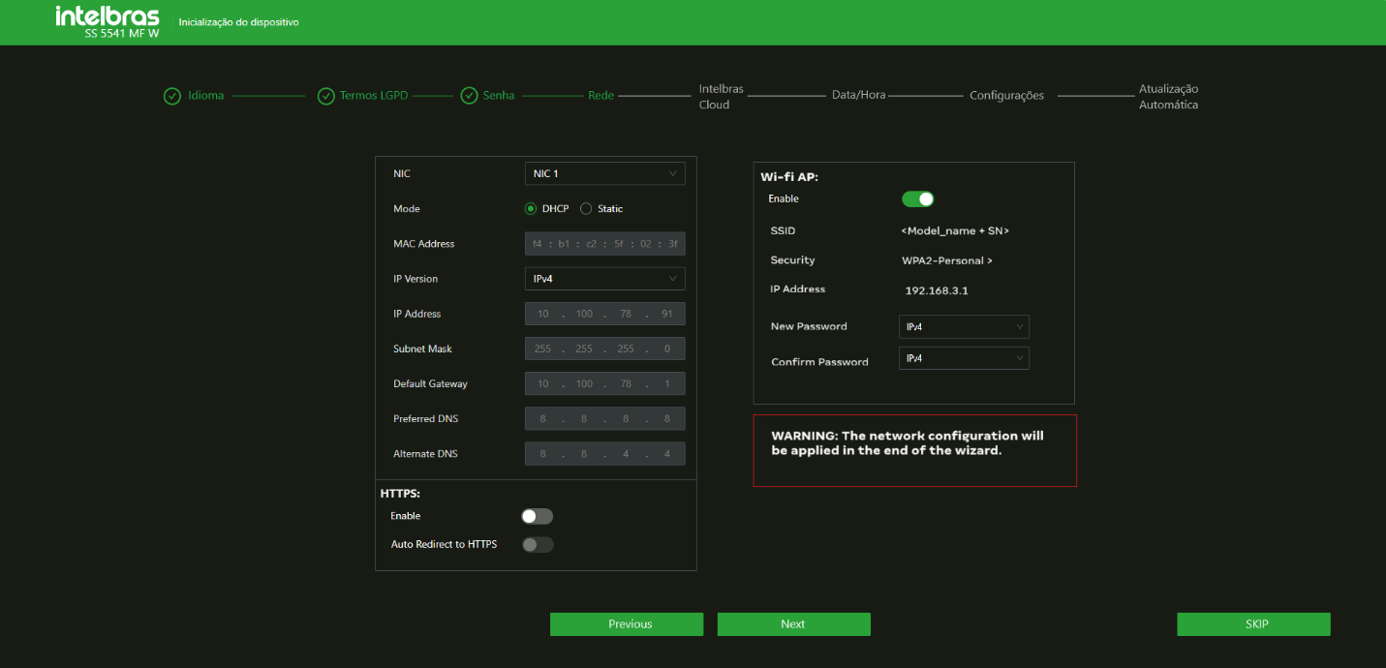Open the New Password dropdown

(x=964, y=327)
